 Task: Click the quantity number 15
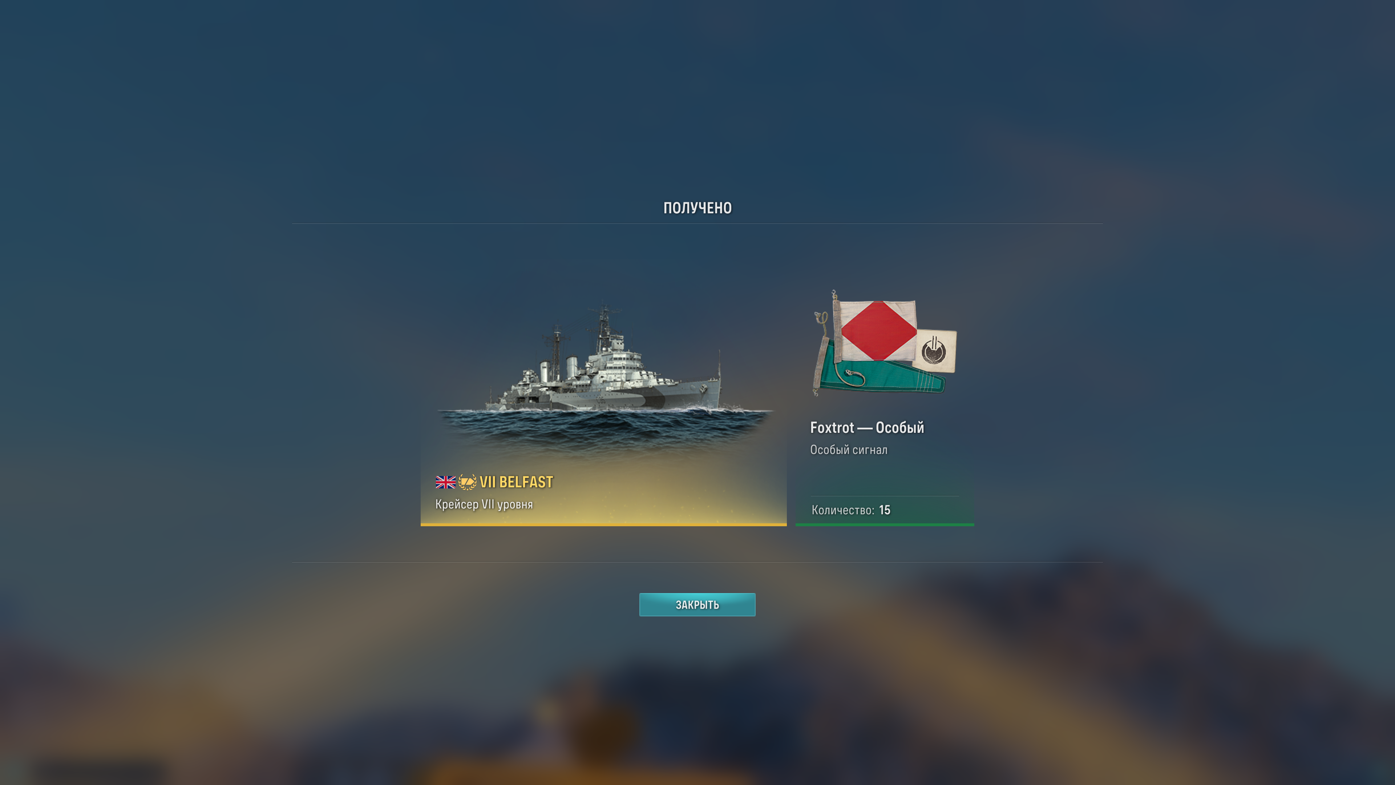884,510
